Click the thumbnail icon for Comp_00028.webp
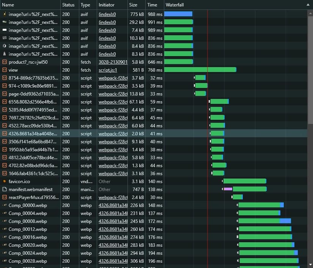Image resolution: width=313 pixels, height=268 pixels. (x=5, y=261)
